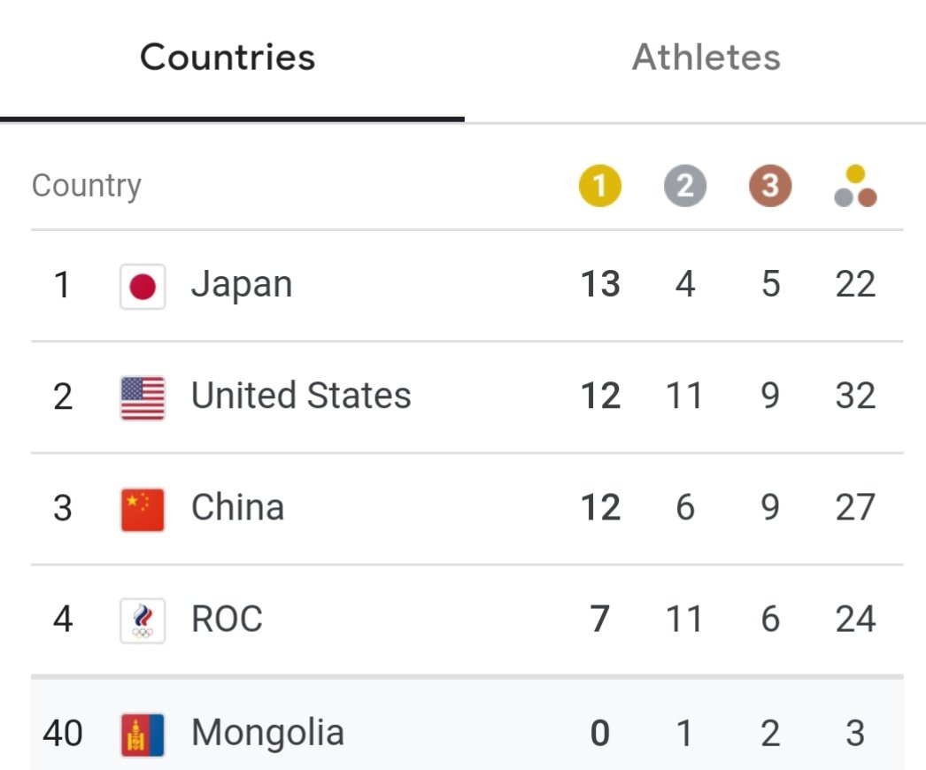Open the ROC team name

(227, 619)
